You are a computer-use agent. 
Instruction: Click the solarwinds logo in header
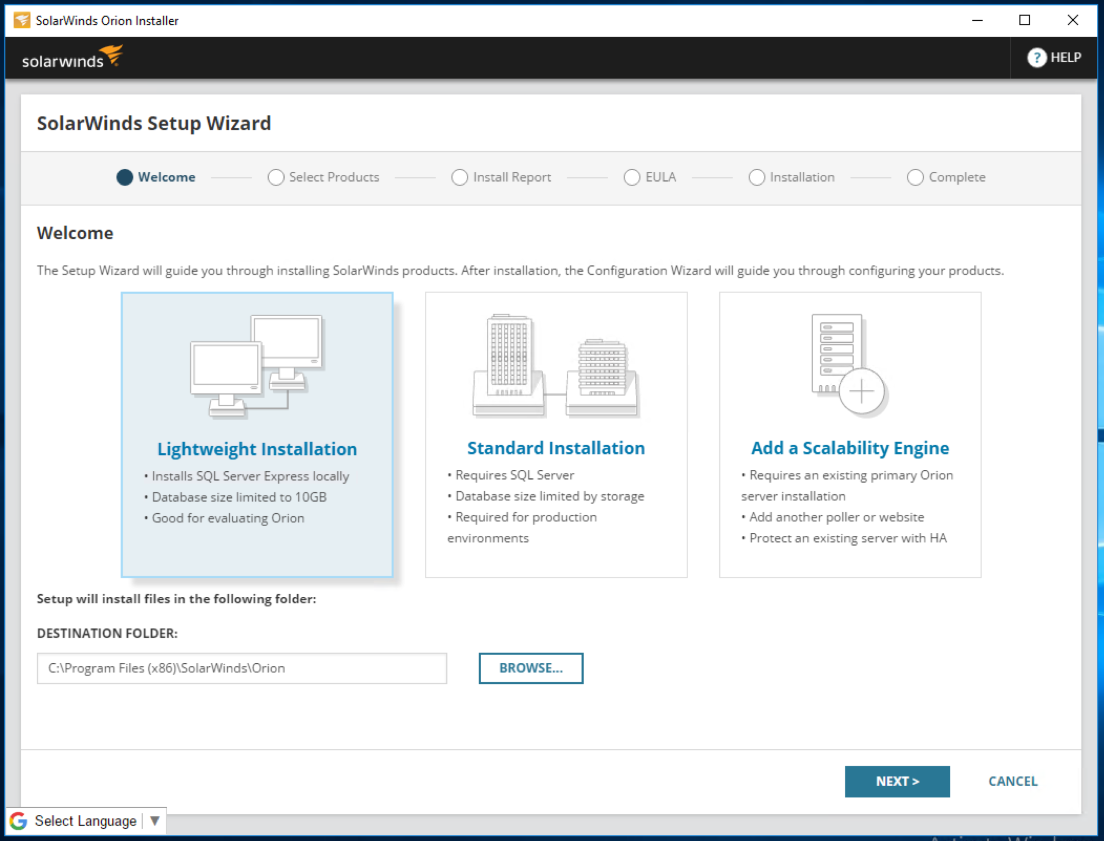click(x=72, y=57)
